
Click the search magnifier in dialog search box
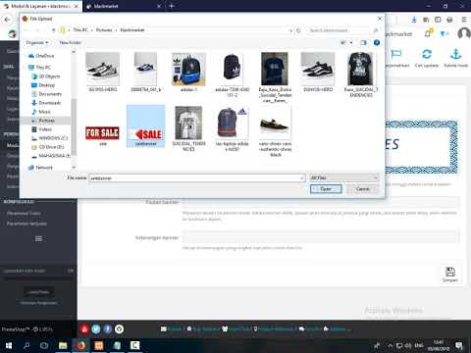point(376,30)
